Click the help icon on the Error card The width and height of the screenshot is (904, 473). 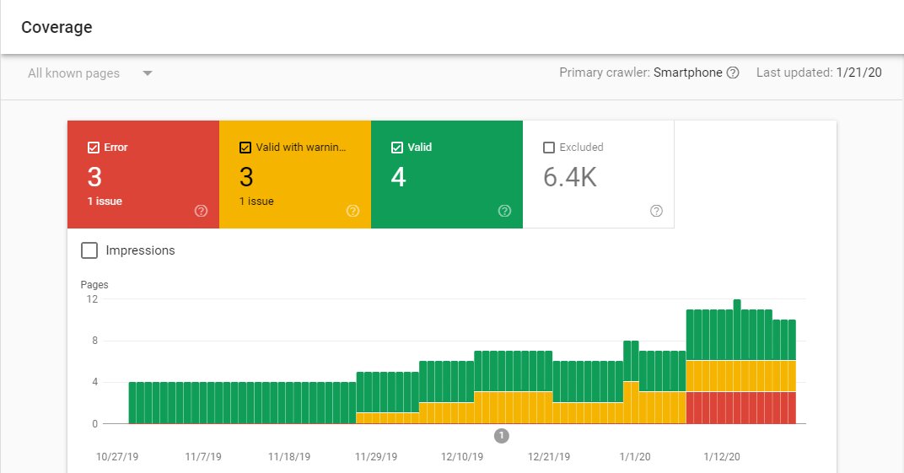(201, 211)
